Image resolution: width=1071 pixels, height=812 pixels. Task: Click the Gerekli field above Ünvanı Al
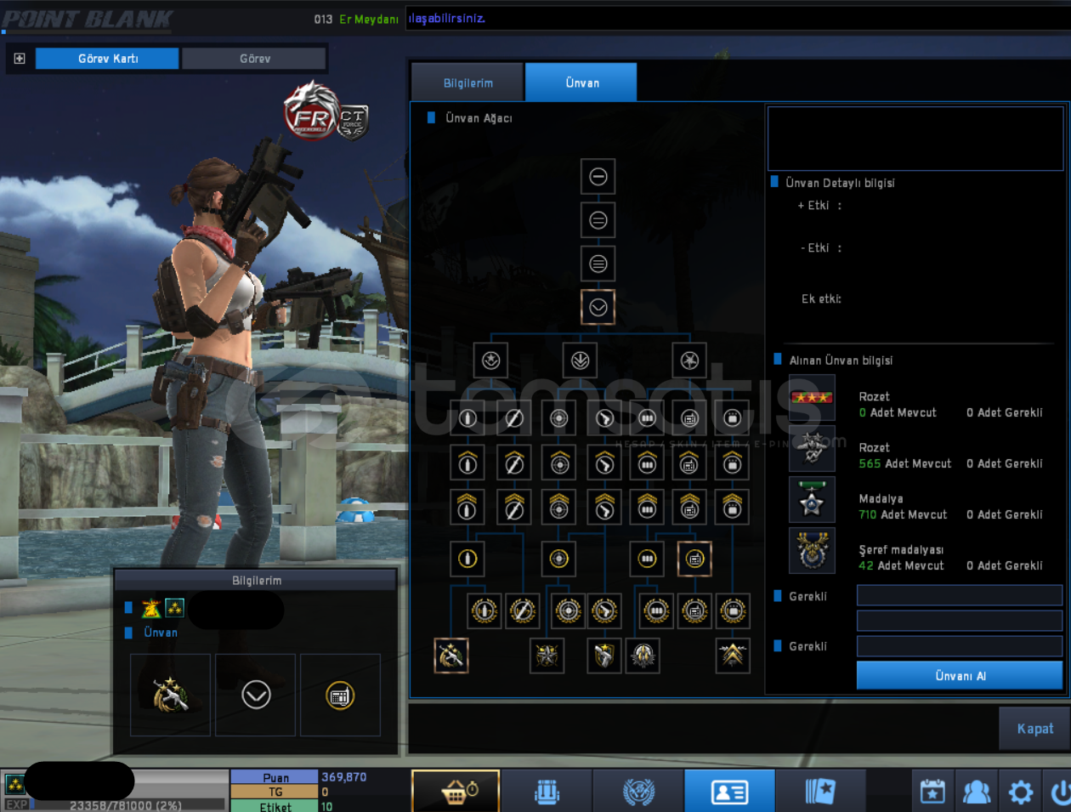(960, 647)
